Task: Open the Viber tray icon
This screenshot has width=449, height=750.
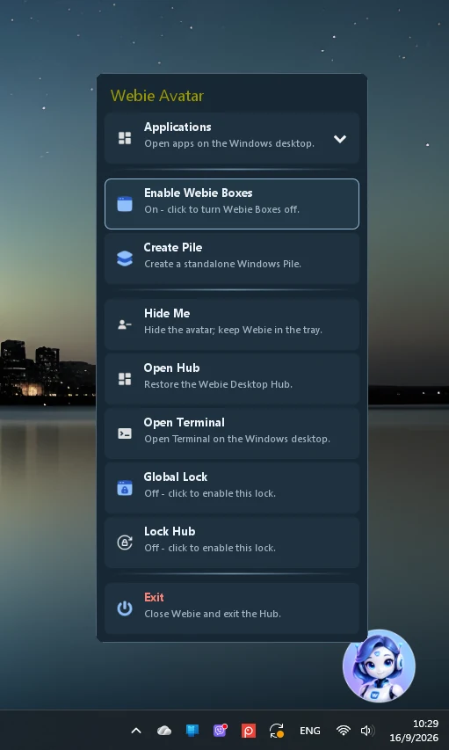Action: [220, 731]
